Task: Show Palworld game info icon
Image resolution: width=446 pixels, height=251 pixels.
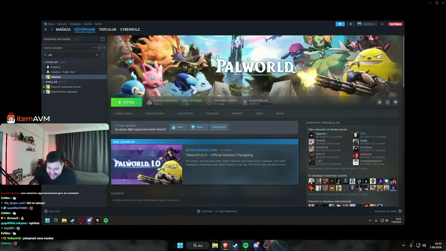Action: pyautogui.click(x=387, y=102)
